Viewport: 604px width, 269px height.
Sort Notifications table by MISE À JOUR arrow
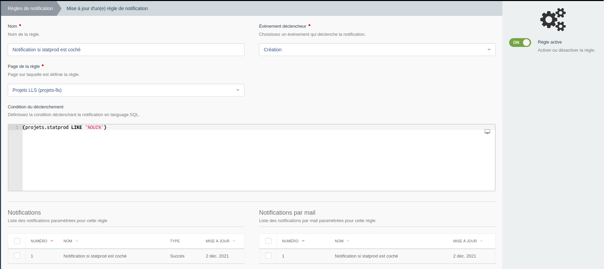pyautogui.click(x=234, y=241)
